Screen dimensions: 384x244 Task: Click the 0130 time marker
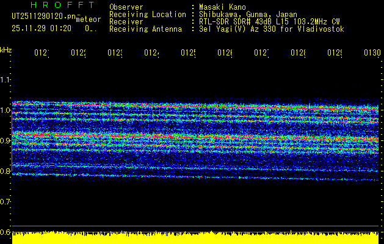(x=372, y=54)
